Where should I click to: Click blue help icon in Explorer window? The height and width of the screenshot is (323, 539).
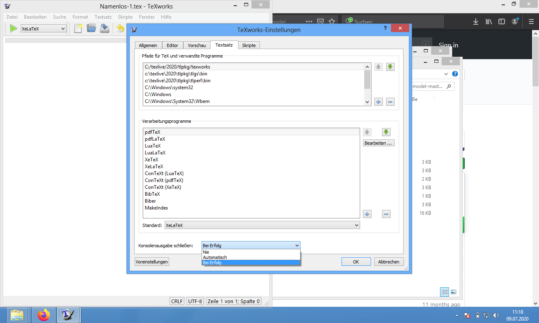[455, 74]
